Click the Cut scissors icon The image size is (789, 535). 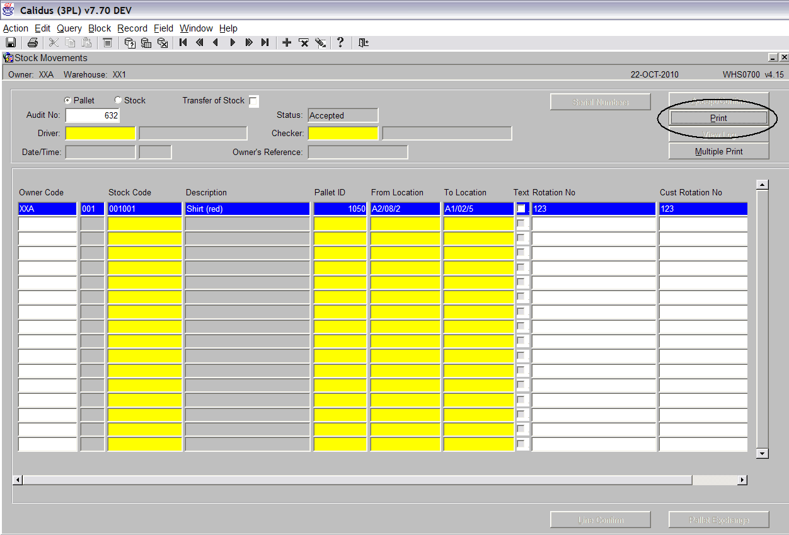[54, 43]
